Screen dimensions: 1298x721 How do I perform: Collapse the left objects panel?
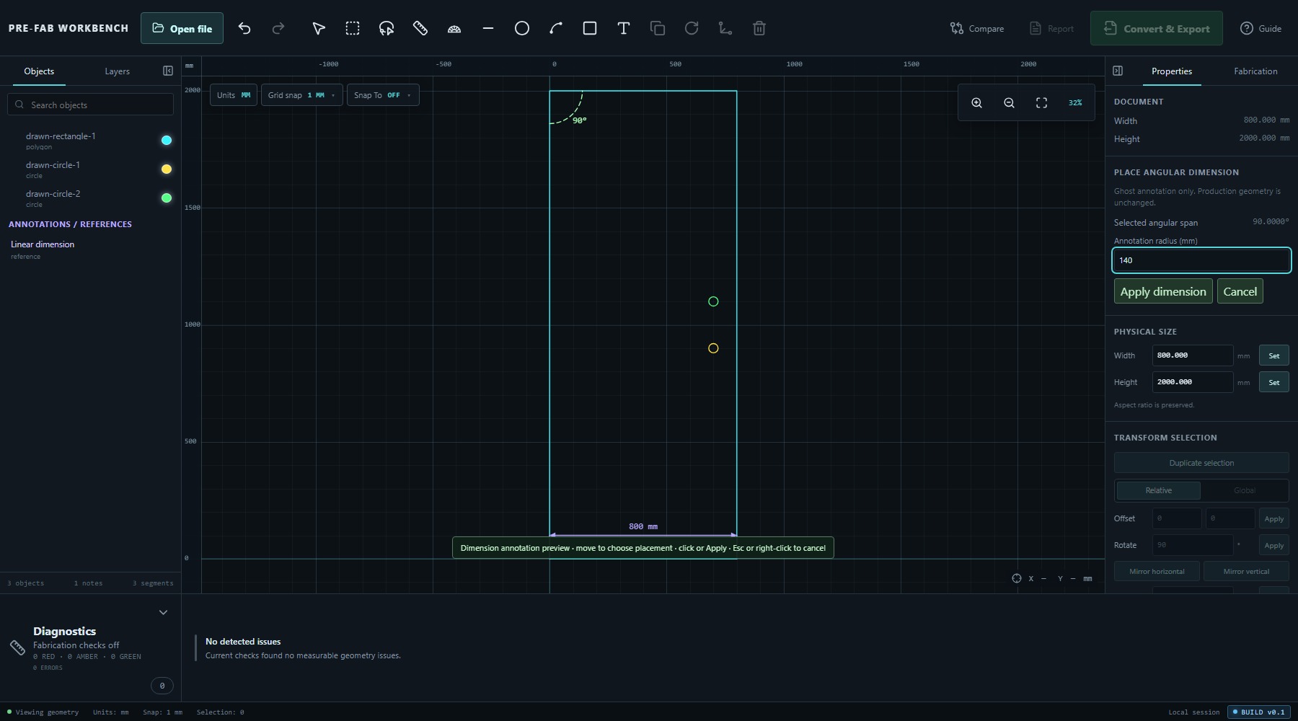168,71
